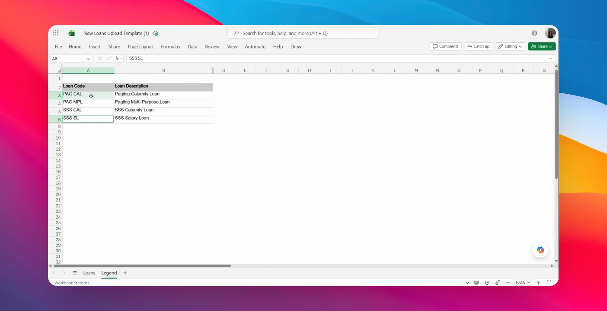Open the settings gear icon
The width and height of the screenshot is (607, 311).
534,33
